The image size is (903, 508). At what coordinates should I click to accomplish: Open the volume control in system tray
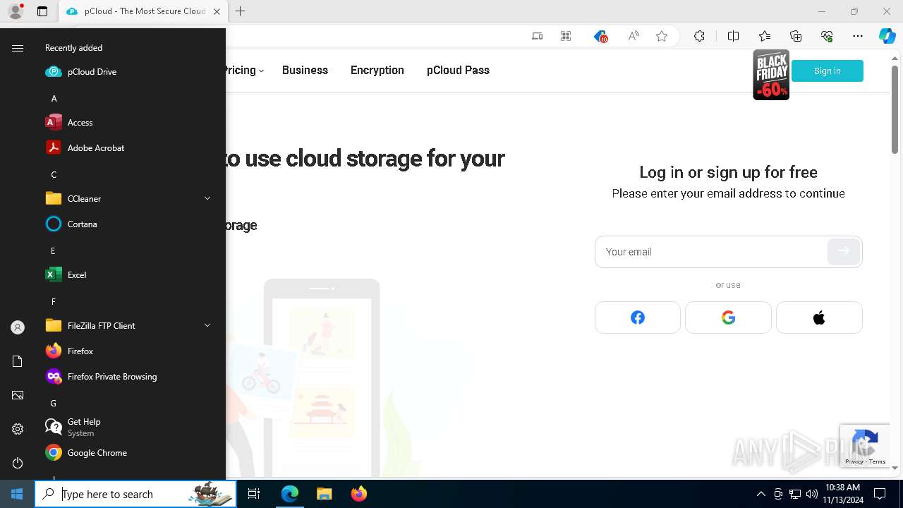point(812,494)
